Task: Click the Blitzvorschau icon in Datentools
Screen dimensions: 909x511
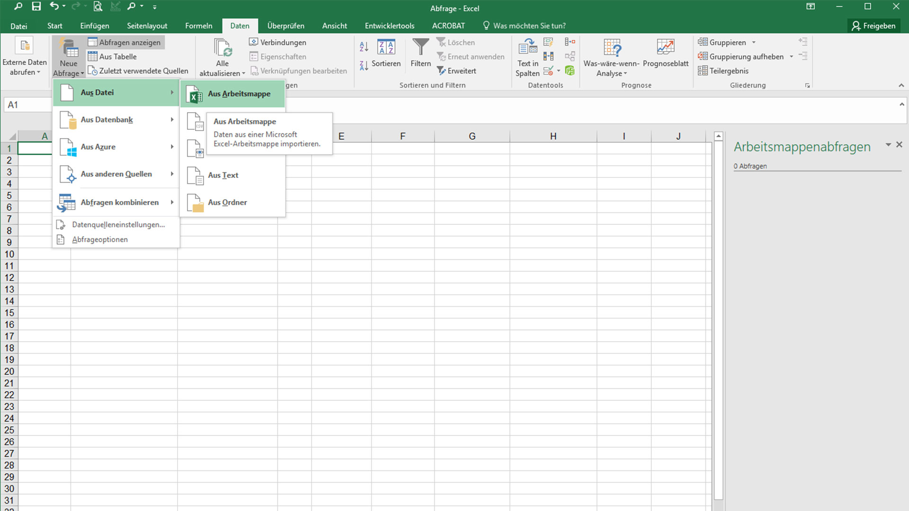Action: (x=548, y=42)
